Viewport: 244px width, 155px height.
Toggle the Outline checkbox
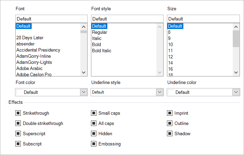coord(170,123)
